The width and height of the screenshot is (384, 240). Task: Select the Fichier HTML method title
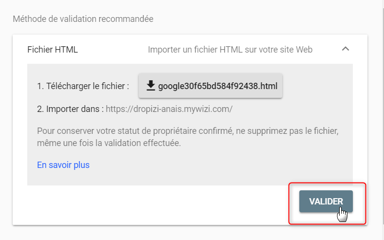(x=53, y=50)
